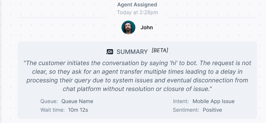The width and height of the screenshot is (266, 123).
Task: Click the Sentiment label
Action: click(x=186, y=110)
